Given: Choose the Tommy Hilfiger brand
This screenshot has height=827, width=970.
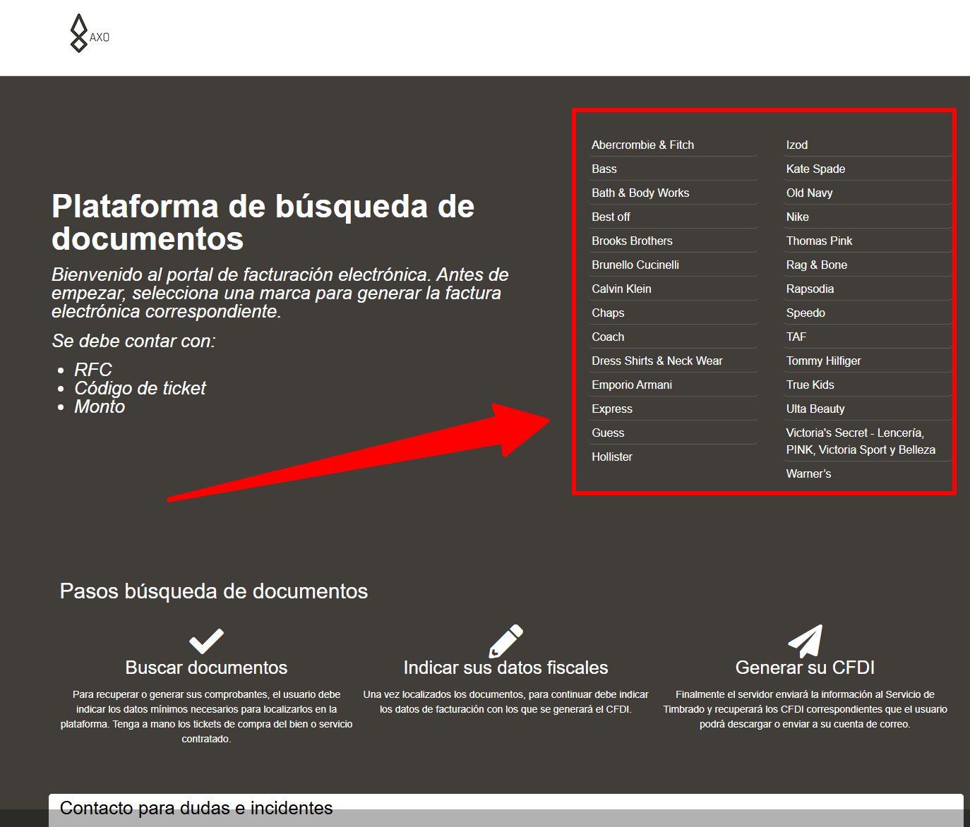Looking at the screenshot, I should point(823,361).
